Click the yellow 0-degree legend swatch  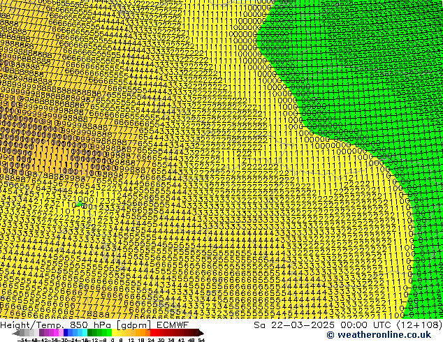pyautogui.click(x=114, y=332)
